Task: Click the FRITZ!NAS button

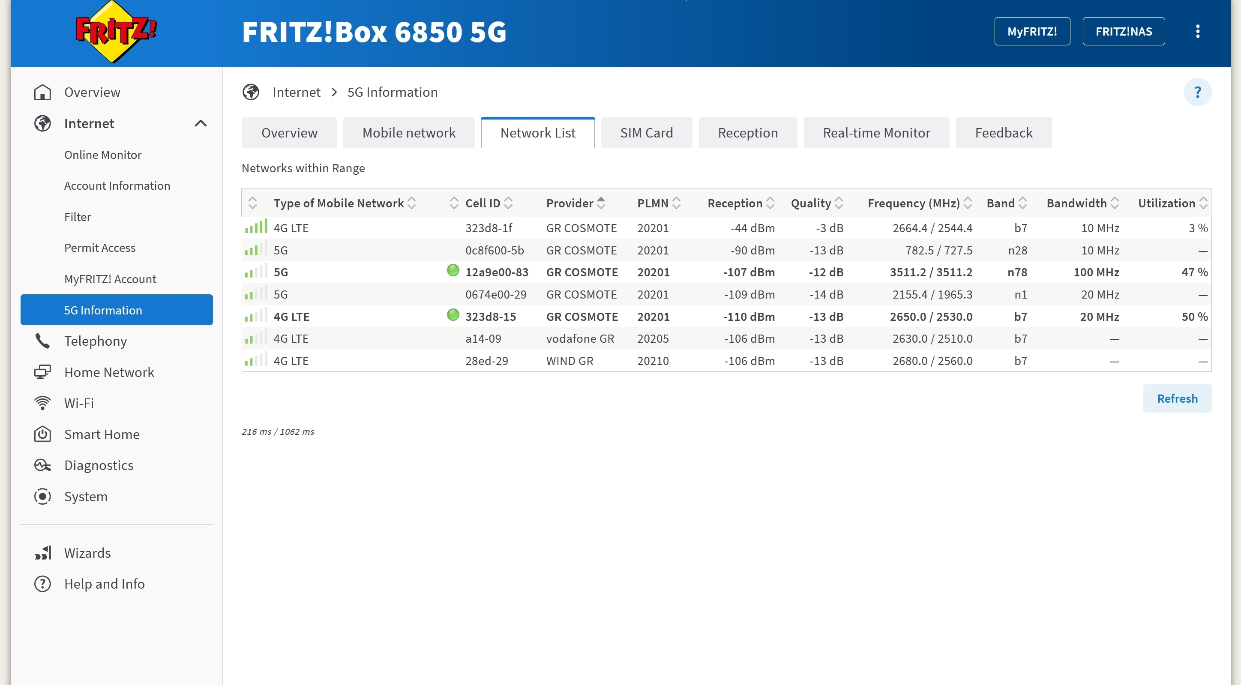Action: (x=1124, y=31)
